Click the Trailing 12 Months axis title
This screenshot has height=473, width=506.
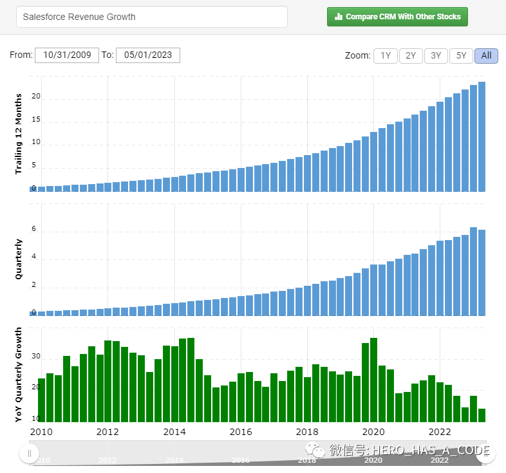tap(19, 134)
